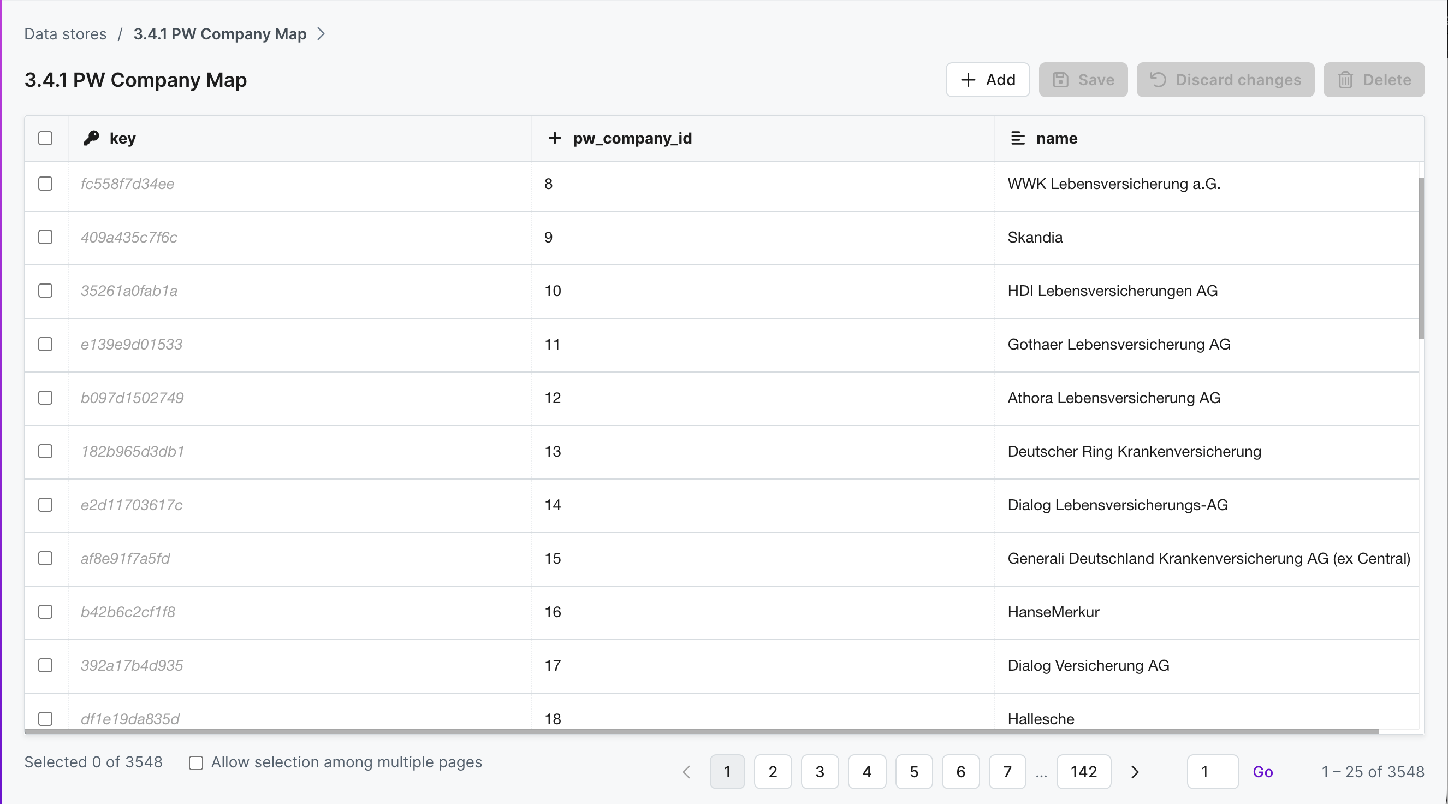Open page 6 of results
The width and height of the screenshot is (1448, 804).
pyautogui.click(x=960, y=772)
